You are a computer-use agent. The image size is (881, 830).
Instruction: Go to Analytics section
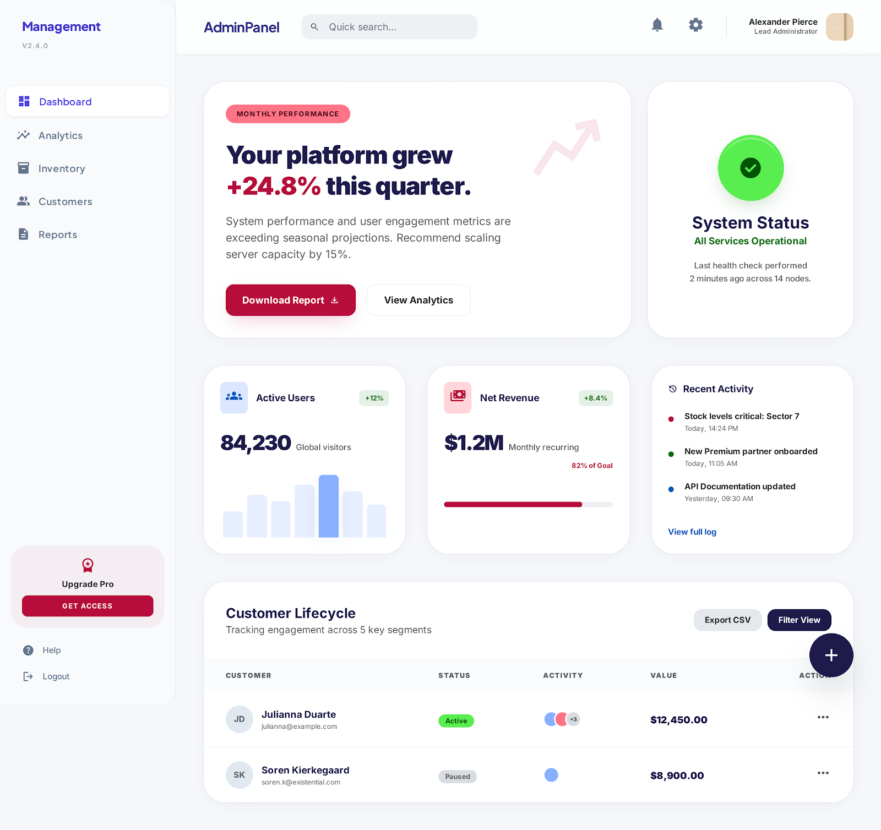[88, 135]
